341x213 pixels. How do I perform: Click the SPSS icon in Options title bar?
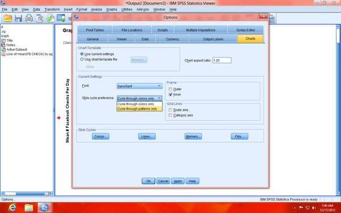coord(76,17)
